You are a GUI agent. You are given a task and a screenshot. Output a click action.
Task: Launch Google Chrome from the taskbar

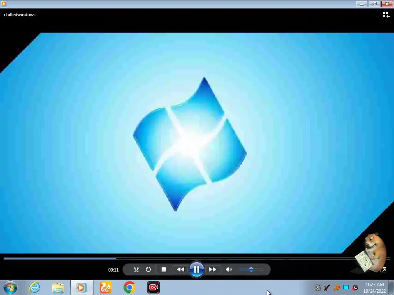[129, 287]
